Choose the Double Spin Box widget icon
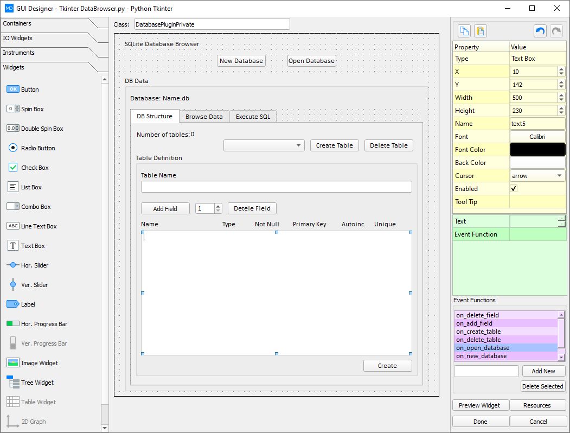 12,129
